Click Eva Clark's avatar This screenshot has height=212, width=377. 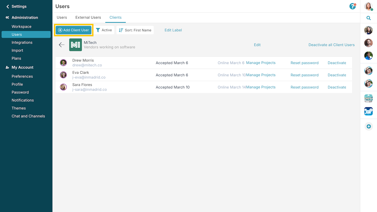(x=63, y=75)
